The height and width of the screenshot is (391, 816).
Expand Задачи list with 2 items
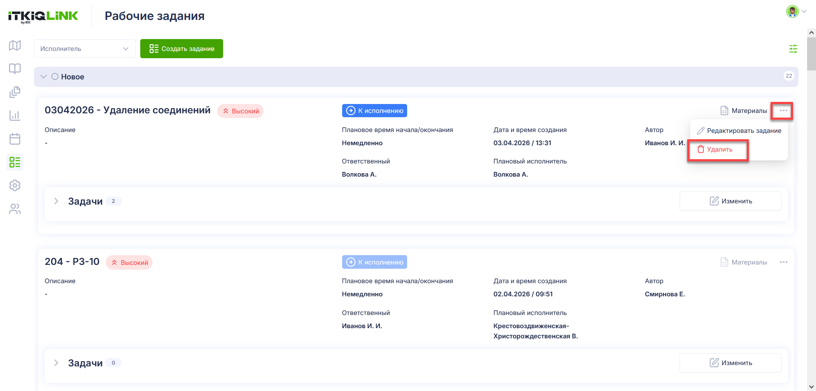point(56,201)
